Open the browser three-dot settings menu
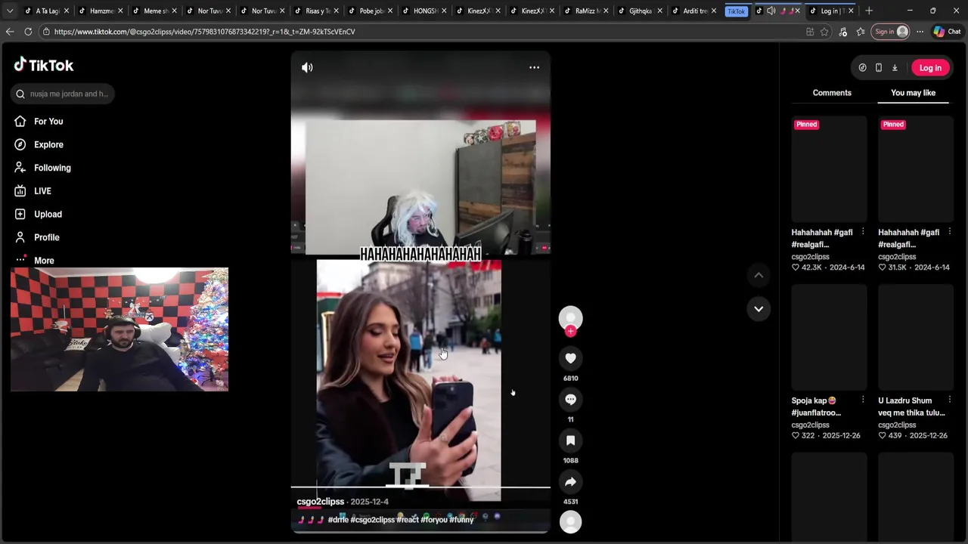The width and height of the screenshot is (968, 544). (920, 32)
